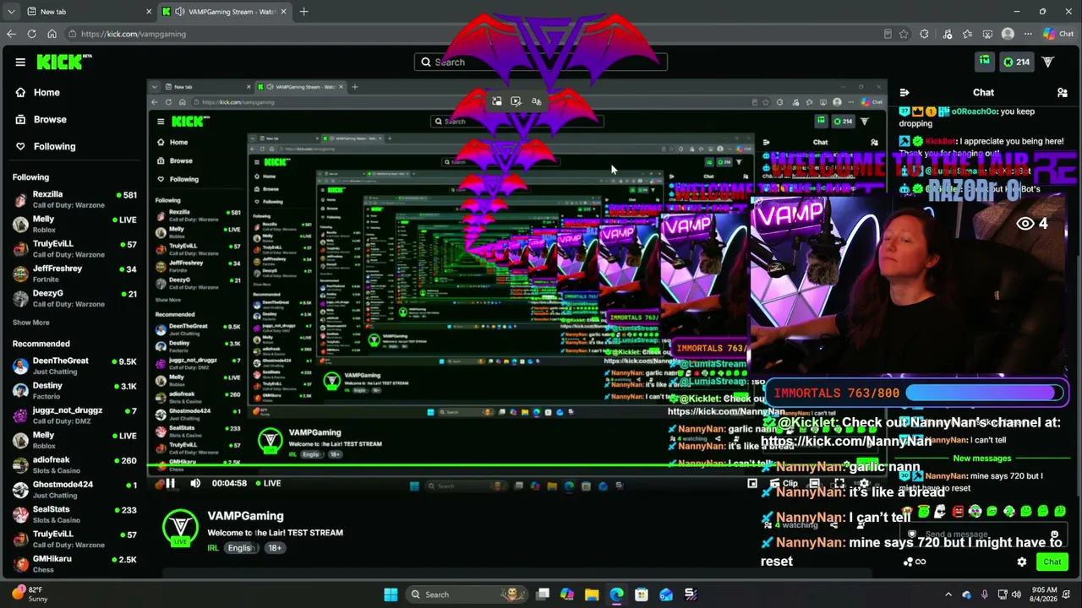This screenshot has height=608, width=1082.
Task: Open the Windows Start menu
Action: 391,594
